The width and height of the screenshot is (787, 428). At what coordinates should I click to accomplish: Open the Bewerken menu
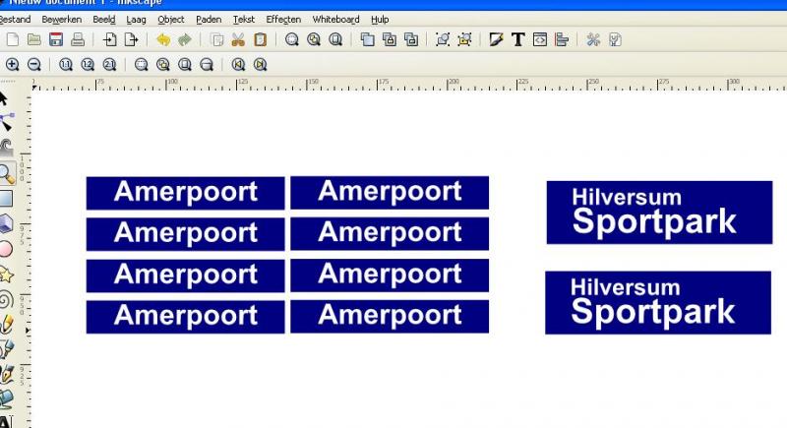click(62, 19)
